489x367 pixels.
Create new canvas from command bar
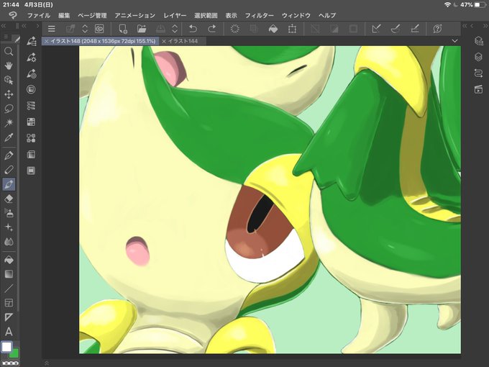(123, 29)
